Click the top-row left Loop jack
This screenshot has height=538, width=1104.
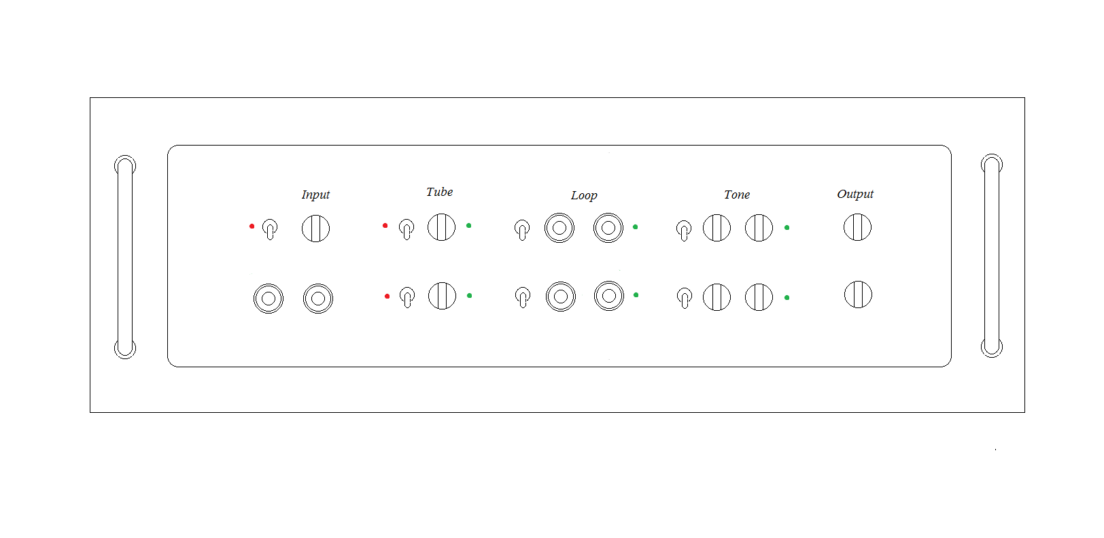coord(559,228)
